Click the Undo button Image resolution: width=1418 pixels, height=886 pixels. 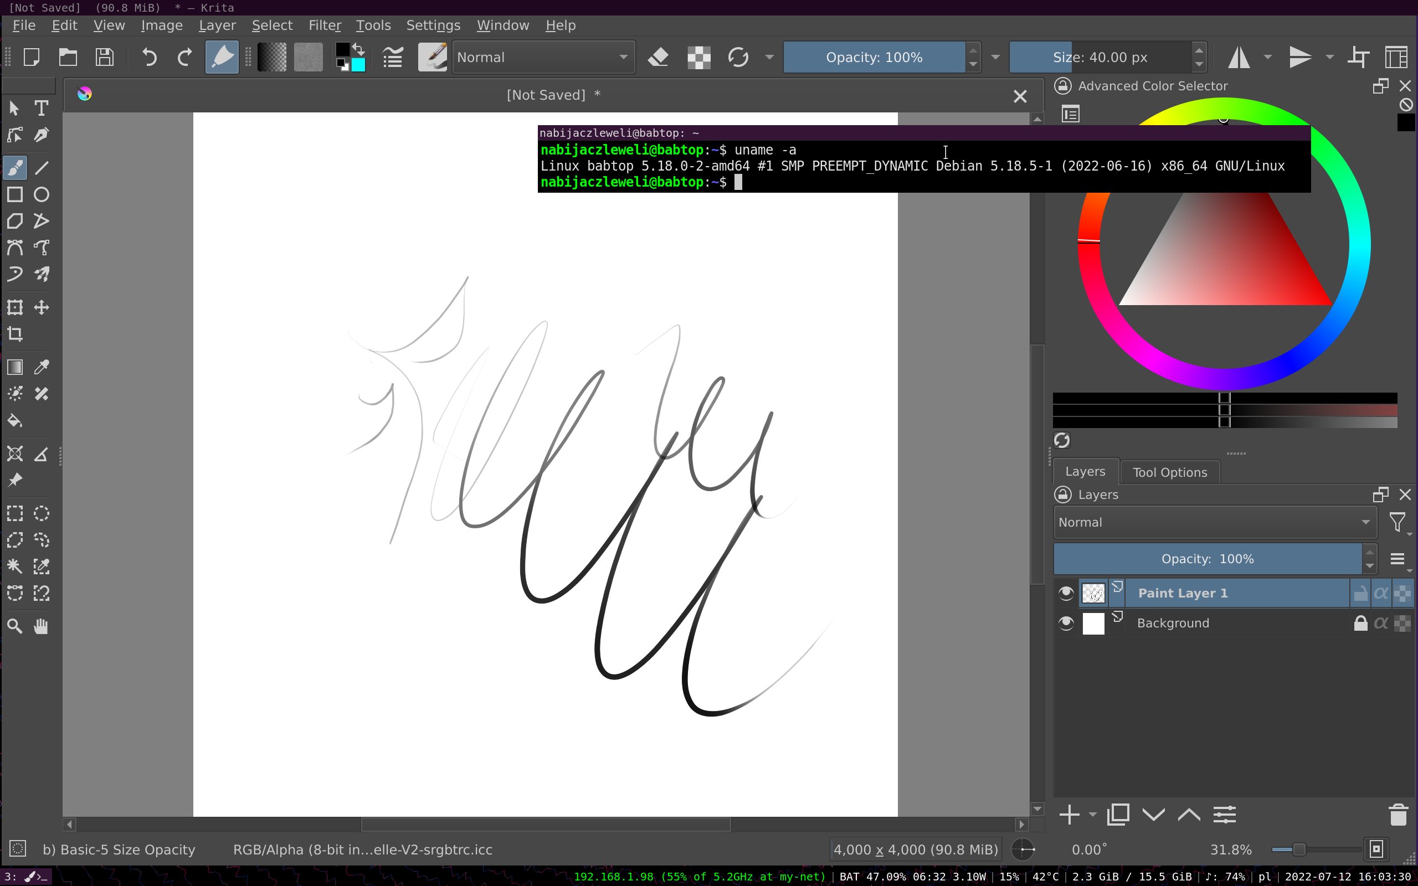click(x=150, y=58)
